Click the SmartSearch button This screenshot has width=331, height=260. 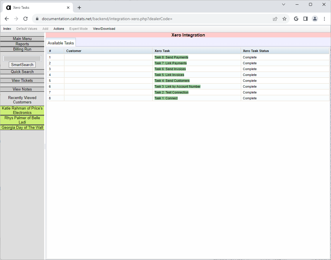click(22, 65)
